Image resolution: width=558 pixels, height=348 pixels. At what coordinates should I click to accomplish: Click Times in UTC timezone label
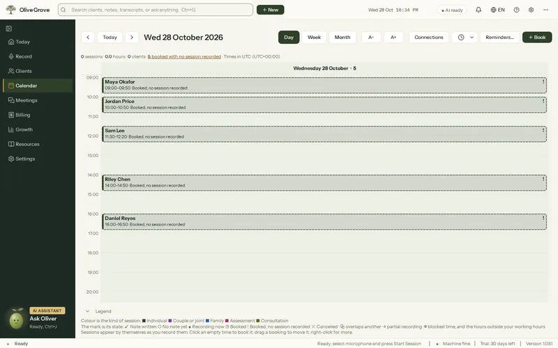pyautogui.click(x=252, y=56)
